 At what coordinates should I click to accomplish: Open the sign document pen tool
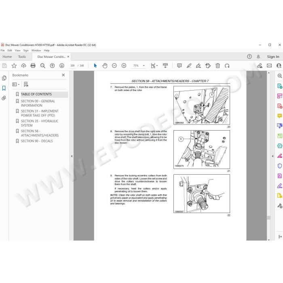199,65
